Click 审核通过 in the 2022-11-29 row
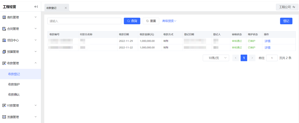299x123 pixels. click(x=237, y=41)
